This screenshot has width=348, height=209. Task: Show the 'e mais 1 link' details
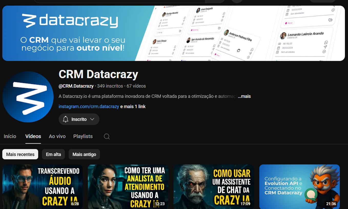[x=133, y=107]
